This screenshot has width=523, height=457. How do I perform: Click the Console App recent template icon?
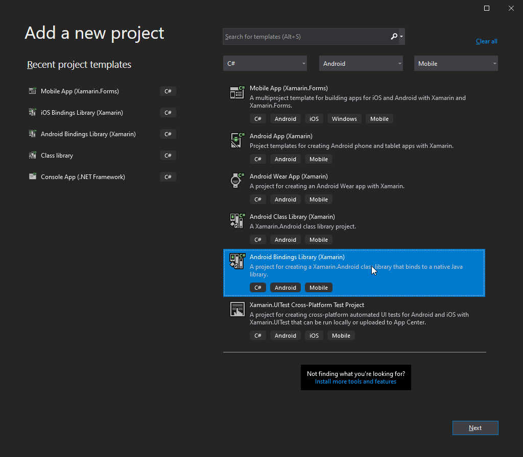pos(32,176)
